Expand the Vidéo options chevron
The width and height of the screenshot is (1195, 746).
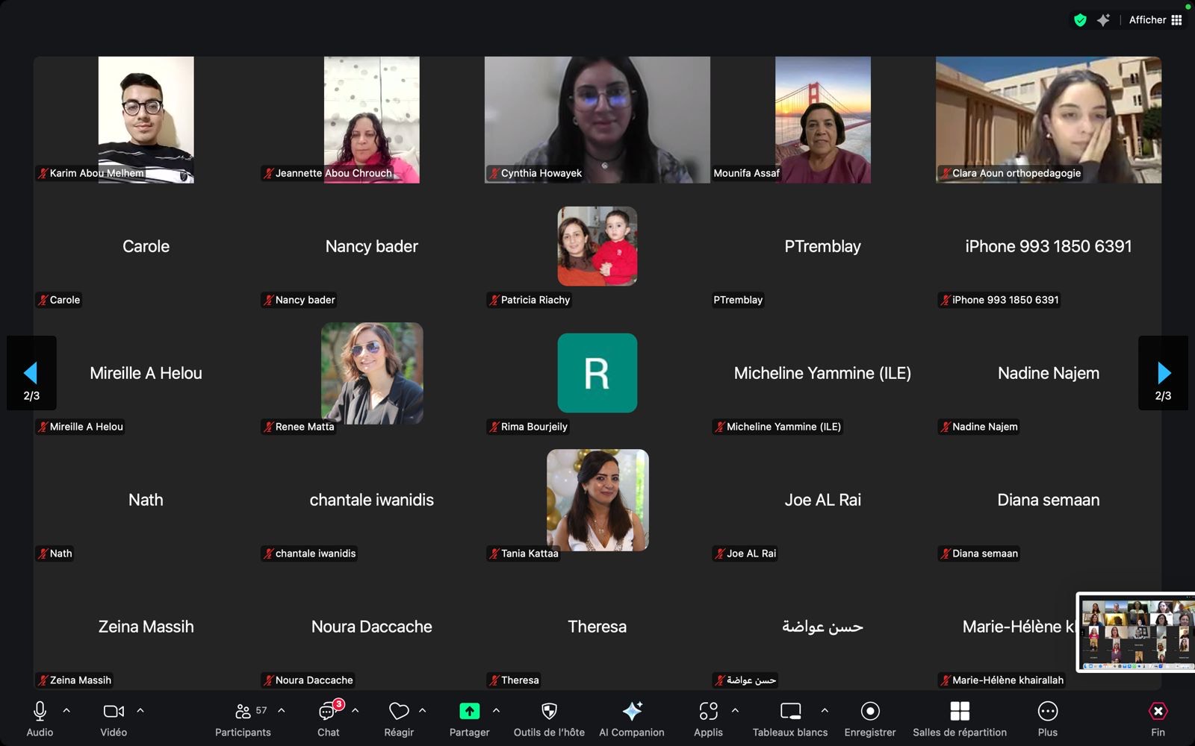[x=140, y=711]
